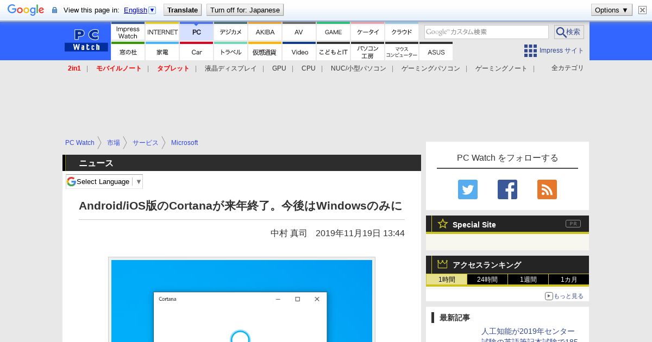Image resolution: width=652 pixels, height=342 pixels.
Task: Click the PC Watch breadcrumb link
Action: click(79, 143)
